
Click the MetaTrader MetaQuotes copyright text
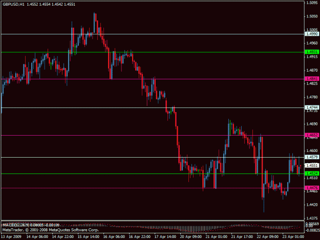[51, 230]
